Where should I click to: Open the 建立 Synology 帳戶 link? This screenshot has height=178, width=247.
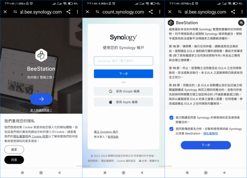(x=106, y=132)
